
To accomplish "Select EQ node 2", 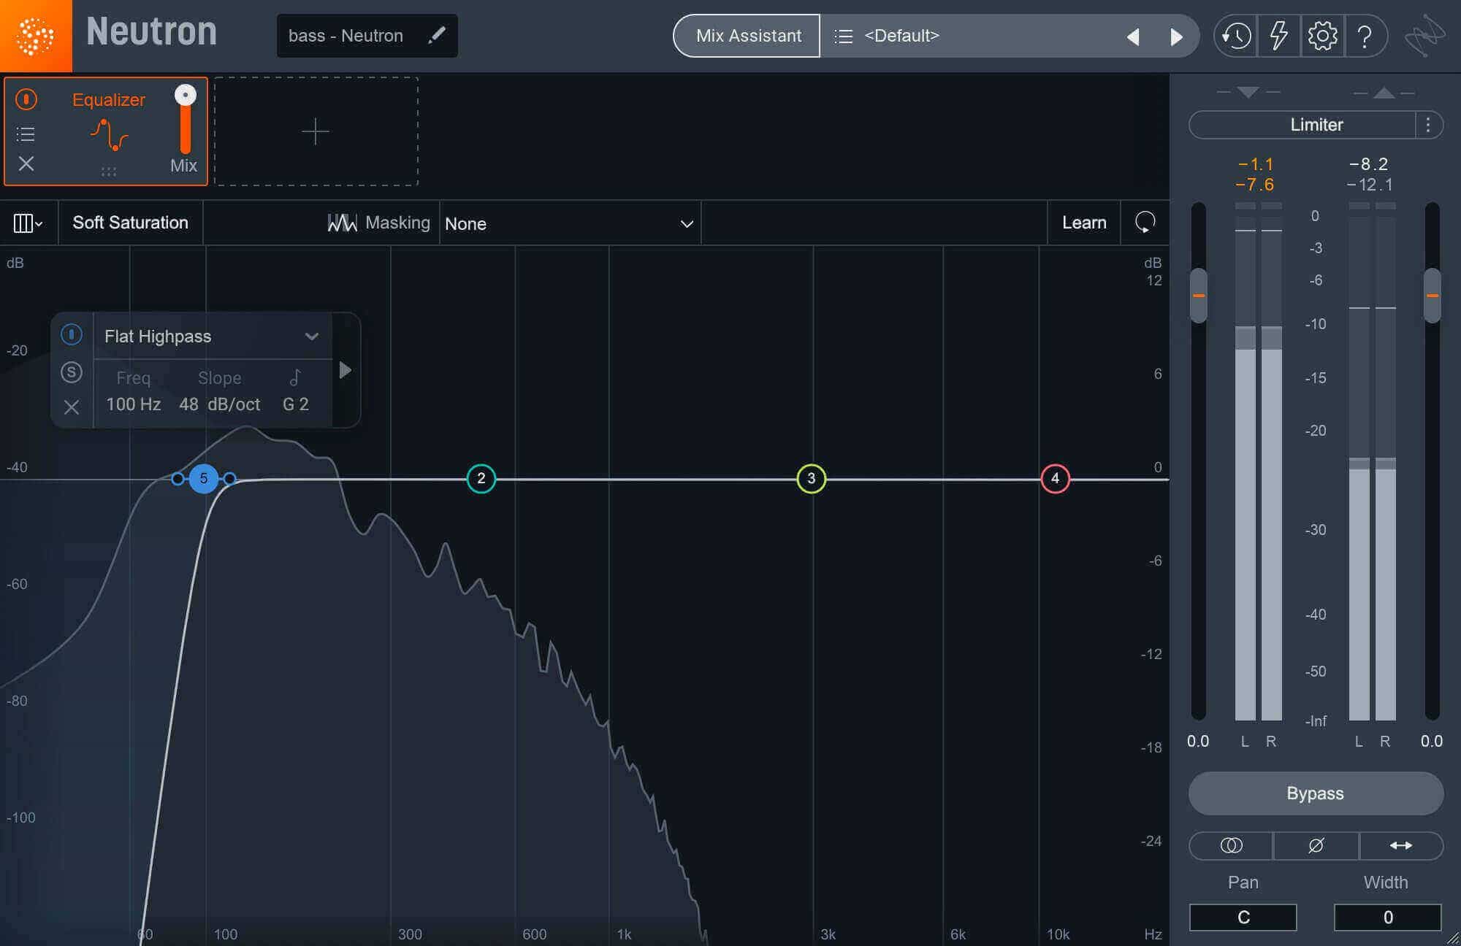I will pyautogui.click(x=481, y=479).
